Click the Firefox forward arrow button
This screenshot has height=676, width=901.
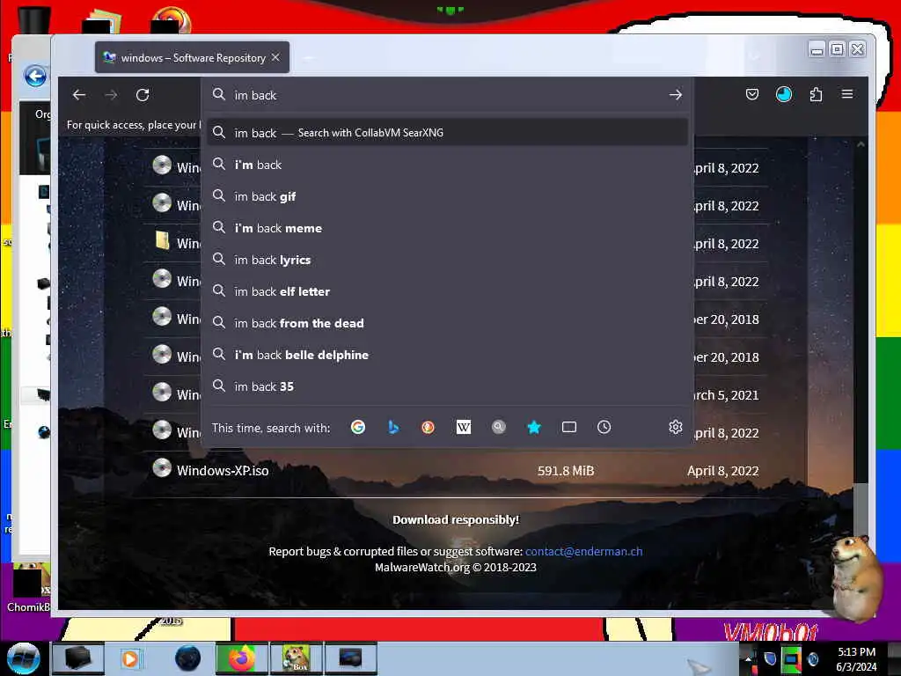click(111, 95)
